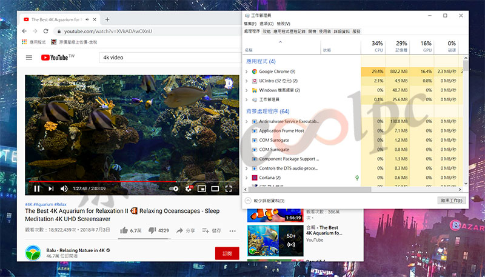This screenshot has height=277, width=485.
Task: Activate miniplayer mode icon
Action: coord(202,189)
